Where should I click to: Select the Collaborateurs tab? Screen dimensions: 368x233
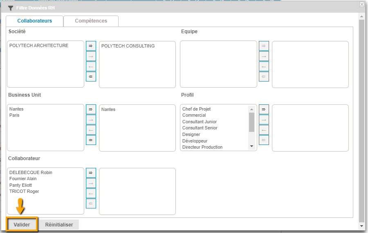[x=35, y=21]
